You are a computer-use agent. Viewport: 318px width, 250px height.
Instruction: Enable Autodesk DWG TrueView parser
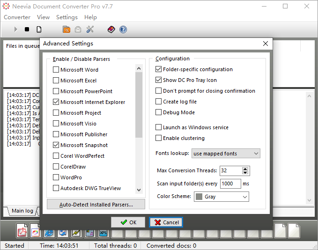(x=56, y=188)
